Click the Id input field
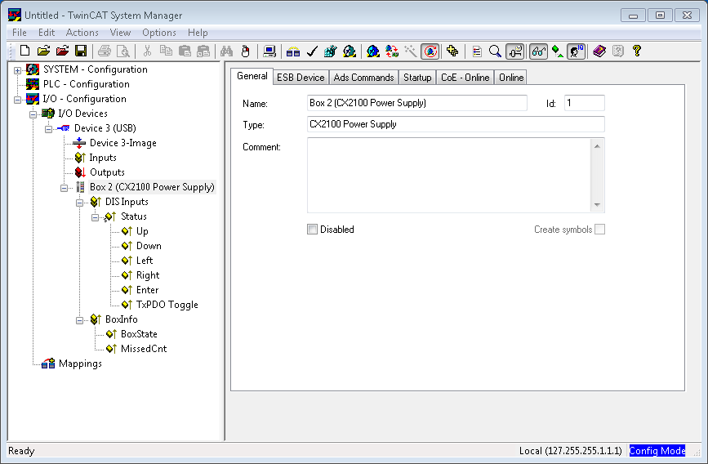 pos(584,103)
